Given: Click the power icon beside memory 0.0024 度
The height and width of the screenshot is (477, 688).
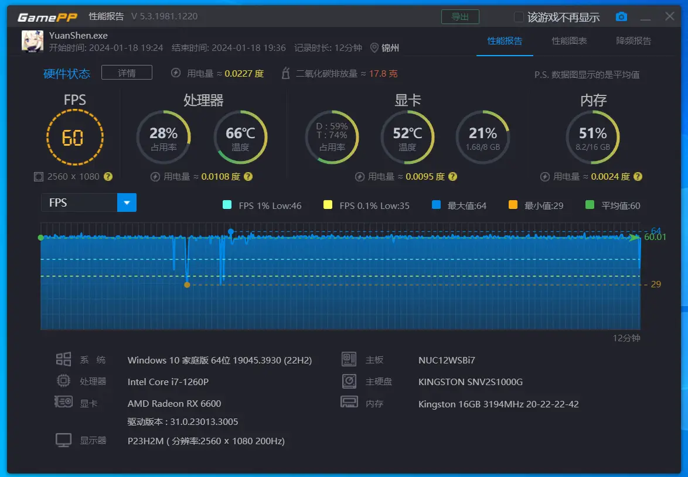Looking at the screenshot, I should pos(544,177).
